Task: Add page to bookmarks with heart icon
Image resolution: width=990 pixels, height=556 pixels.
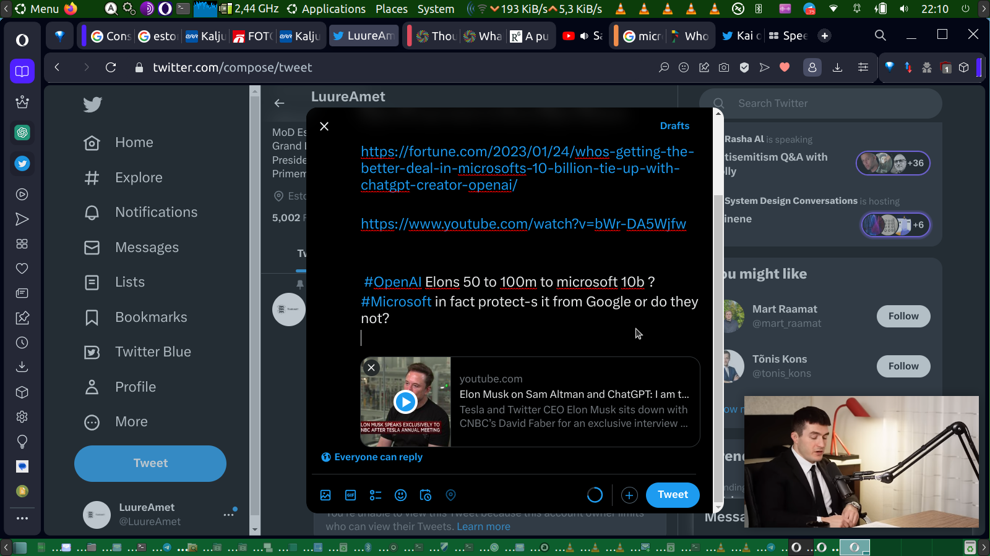Action: coord(785,67)
